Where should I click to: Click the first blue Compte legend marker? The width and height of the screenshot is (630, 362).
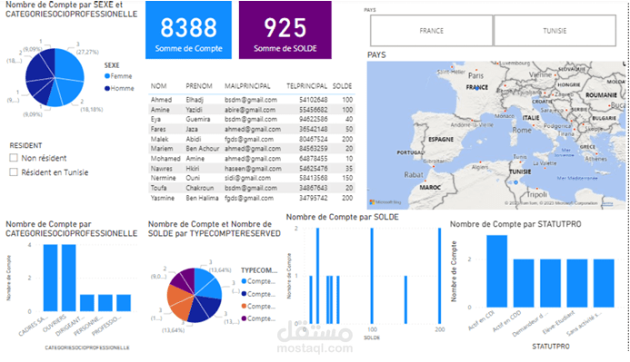click(x=244, y=281)
